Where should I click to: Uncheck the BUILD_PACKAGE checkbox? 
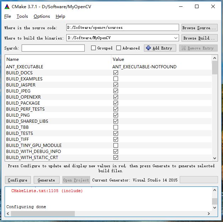point(116,103)
